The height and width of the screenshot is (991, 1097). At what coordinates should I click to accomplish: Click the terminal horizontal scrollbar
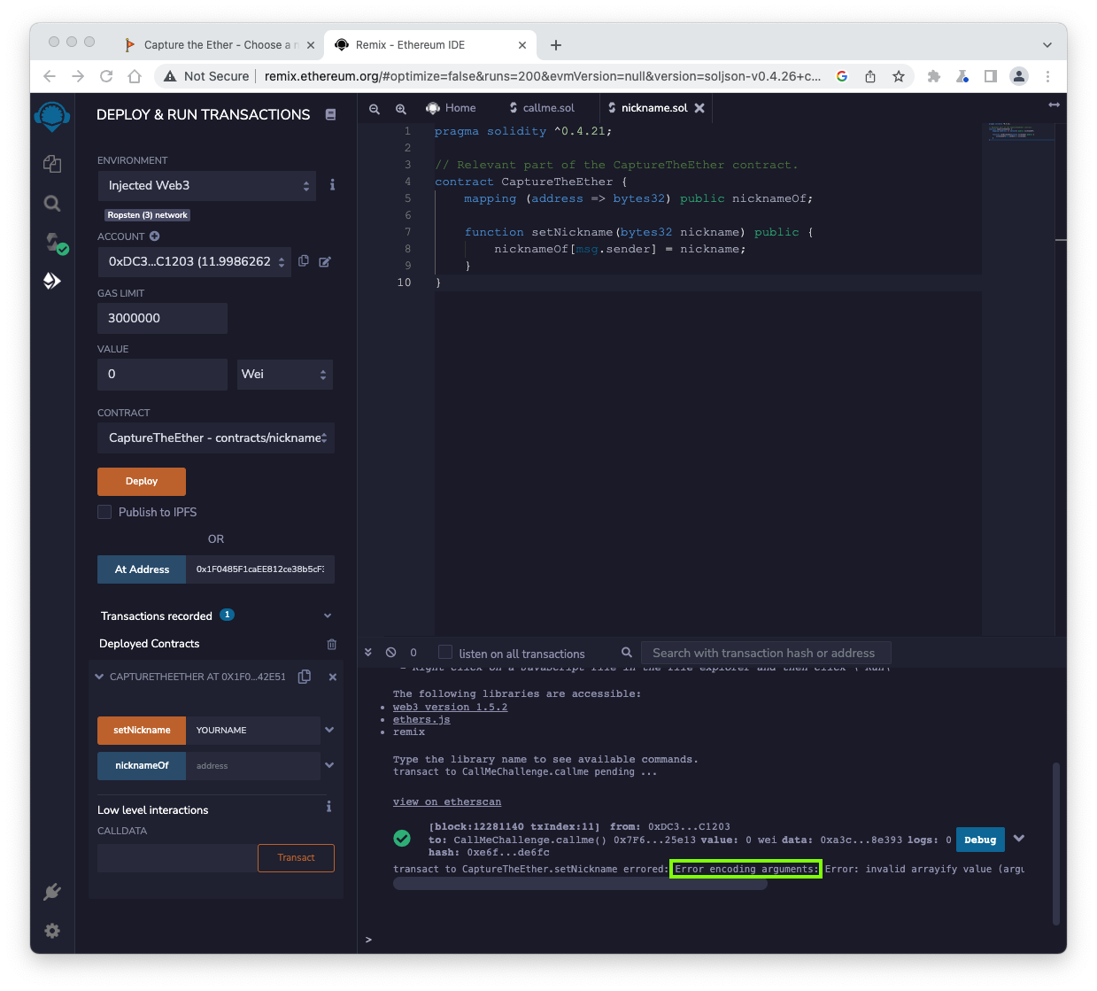580,884
